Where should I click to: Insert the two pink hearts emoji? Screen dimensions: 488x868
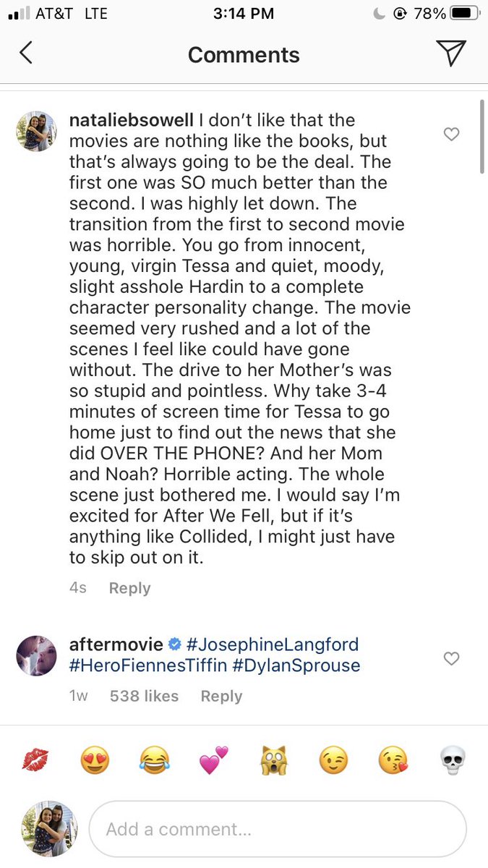click(213, 760)
